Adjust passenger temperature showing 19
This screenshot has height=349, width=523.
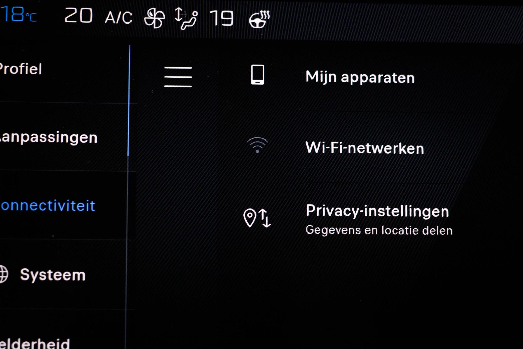click(222, 18)
